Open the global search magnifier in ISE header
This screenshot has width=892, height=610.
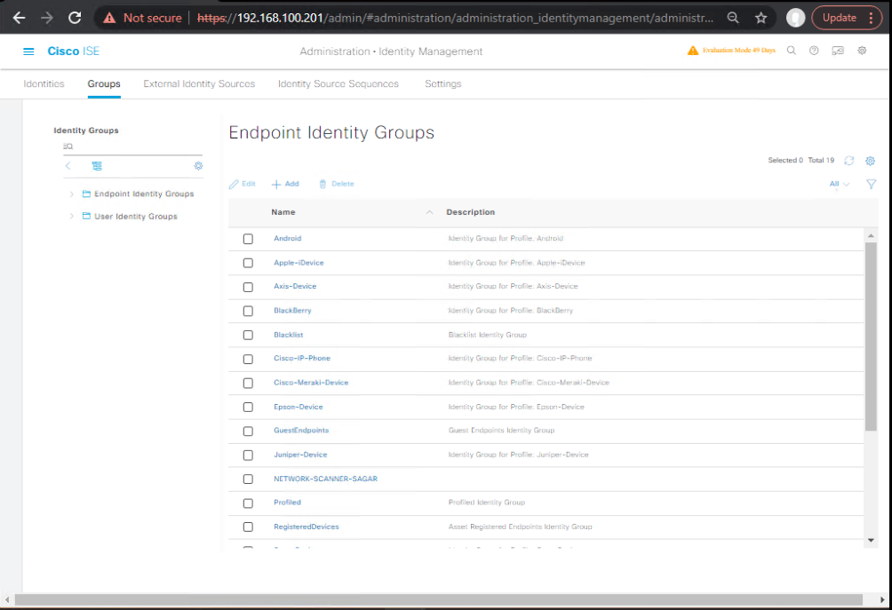coord(792,51)
